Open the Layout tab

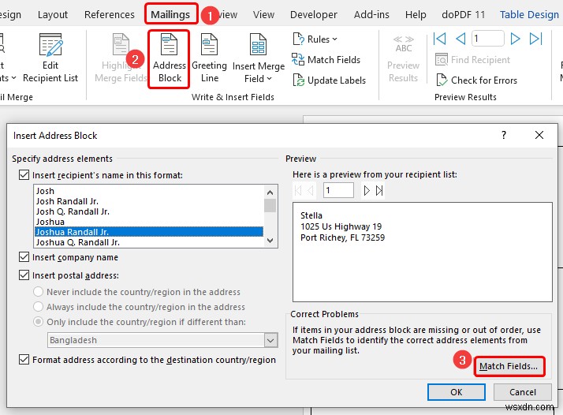[53, 14]
